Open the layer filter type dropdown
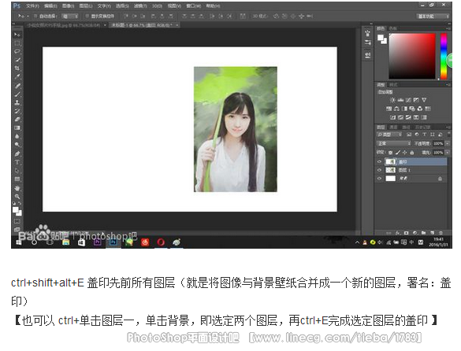461x351 pixels. pyautogui.click(x=389, y=135)
